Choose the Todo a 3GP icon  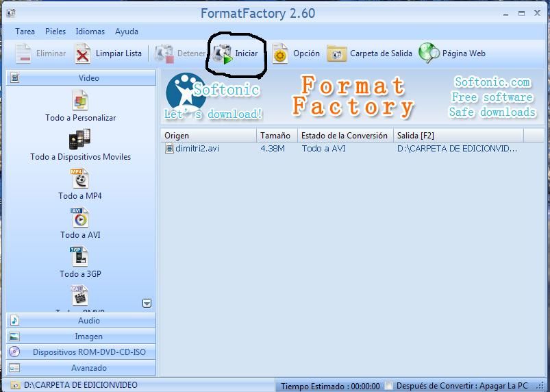[x=79, y=256]
